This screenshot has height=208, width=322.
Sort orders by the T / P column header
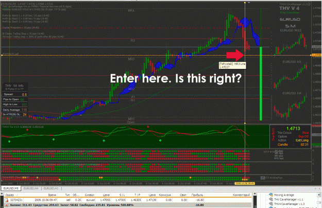tap(134, 195)
